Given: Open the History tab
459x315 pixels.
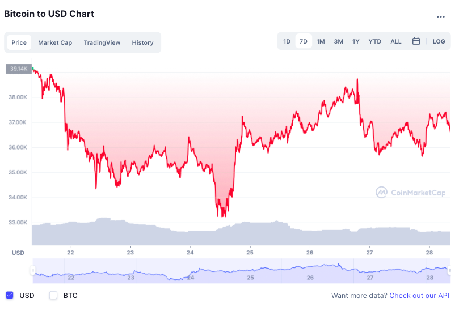Looking at the screenshot, I should [142, 42].
